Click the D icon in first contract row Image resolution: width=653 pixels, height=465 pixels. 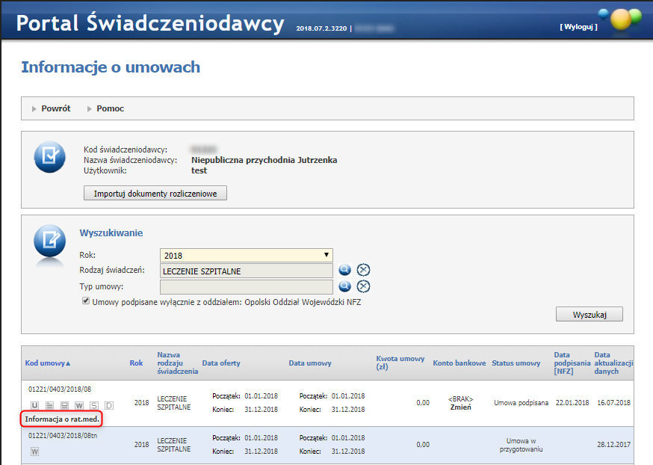pyautogui.click(x=108, y=405)
